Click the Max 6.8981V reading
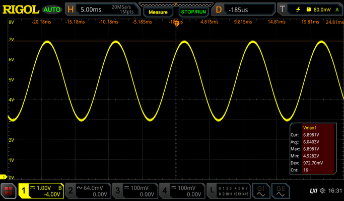 click(x=311, y=149)
